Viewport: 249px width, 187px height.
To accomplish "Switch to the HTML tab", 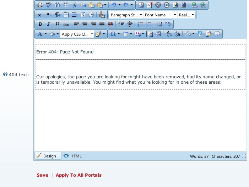I will point(72,156).
